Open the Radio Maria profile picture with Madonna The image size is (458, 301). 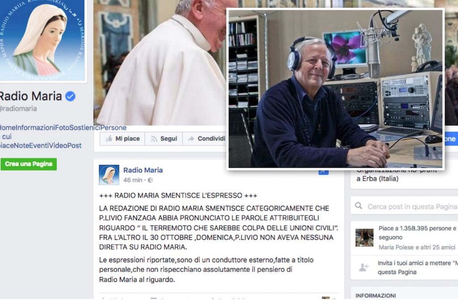pos(42,40)
